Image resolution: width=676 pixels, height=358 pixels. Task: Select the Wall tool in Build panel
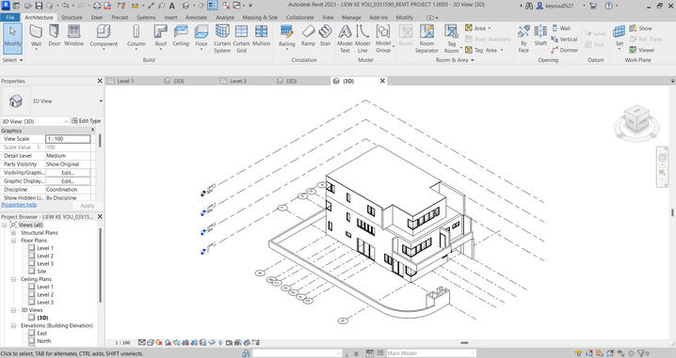tap(36, 37)
